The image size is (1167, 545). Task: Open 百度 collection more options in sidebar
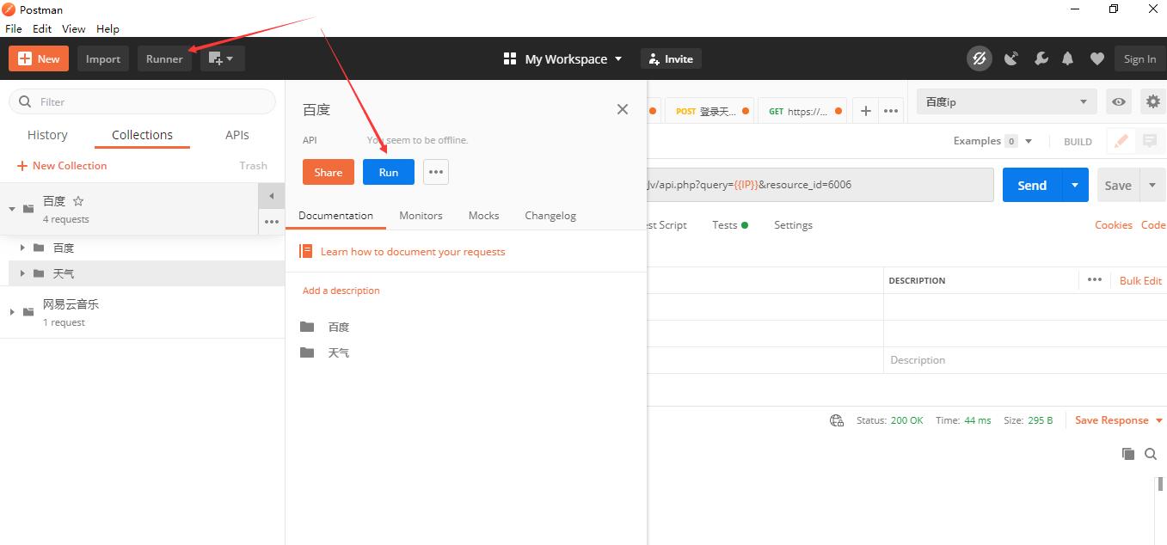tap(271, 222)
